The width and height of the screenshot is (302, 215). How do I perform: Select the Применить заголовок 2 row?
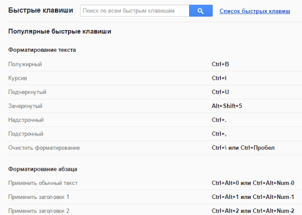[x=155, y=210]
